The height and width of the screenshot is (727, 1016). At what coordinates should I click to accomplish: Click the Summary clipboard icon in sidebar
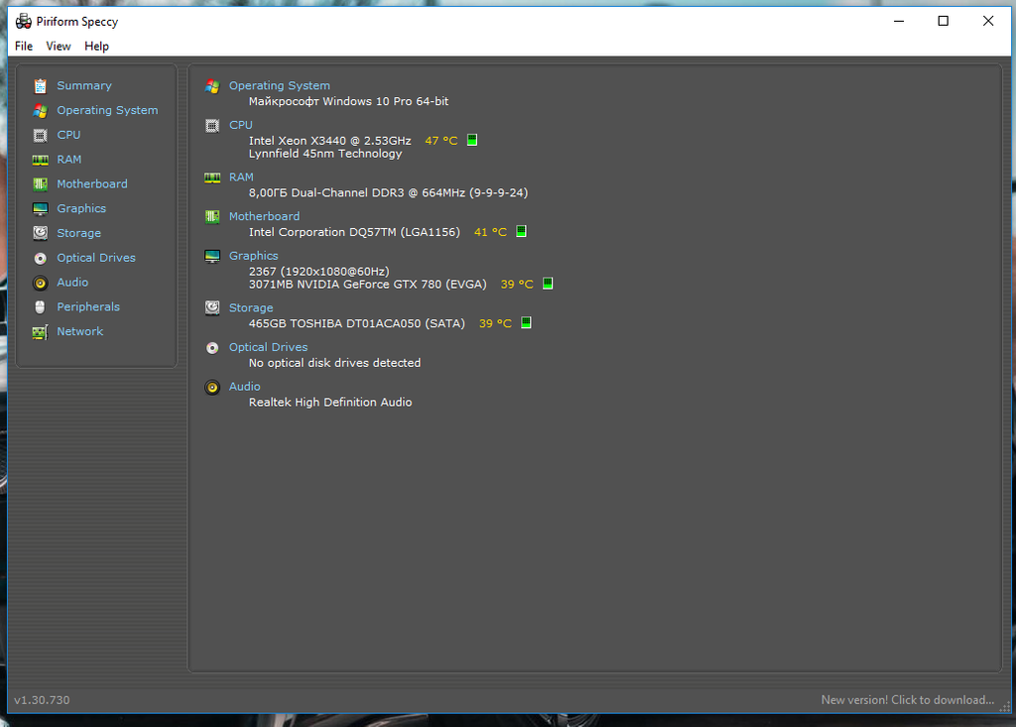click(x=40, y=85)
